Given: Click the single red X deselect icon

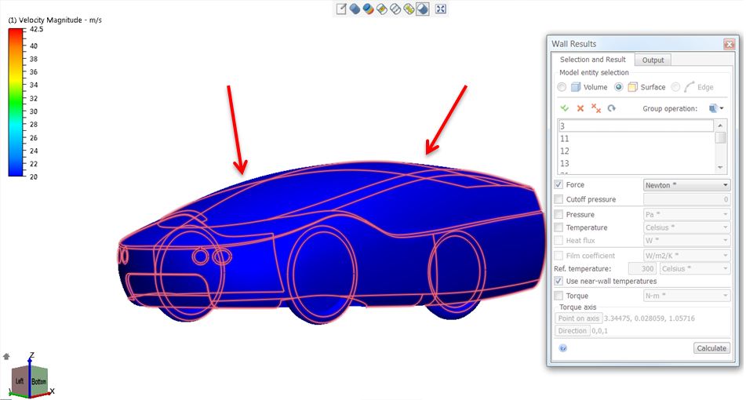Looking at the screenshot, I should 580,108.
